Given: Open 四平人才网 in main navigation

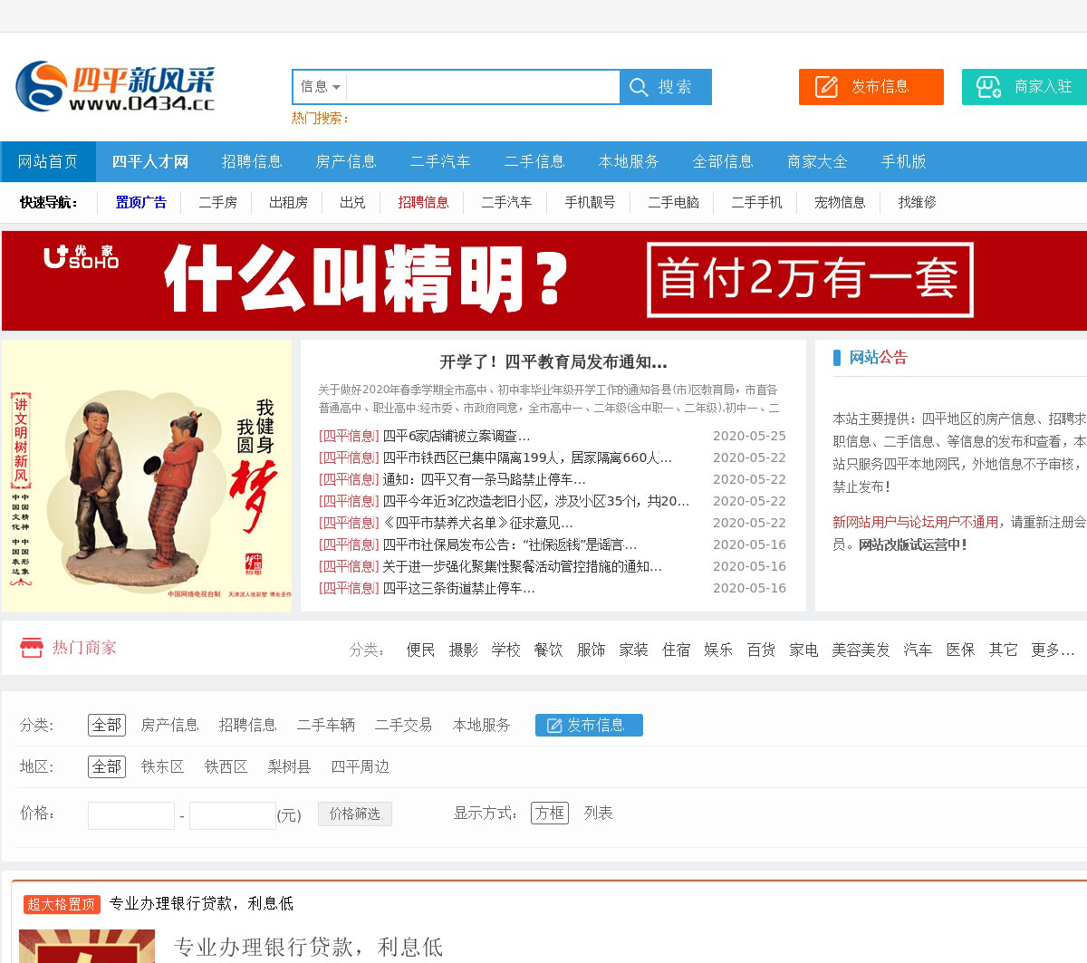Looking at the screenshot, I should click(149, 161).
